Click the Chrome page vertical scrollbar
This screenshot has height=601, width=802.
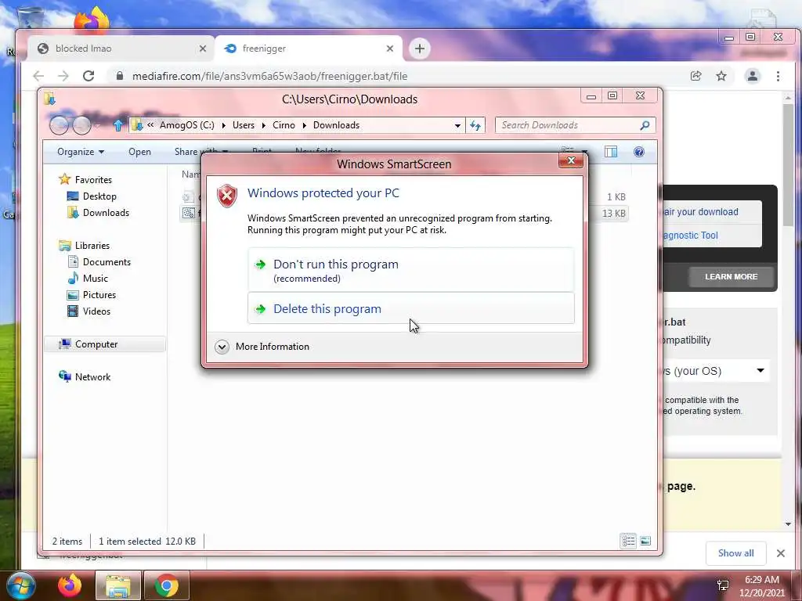[x=788, y=164]
